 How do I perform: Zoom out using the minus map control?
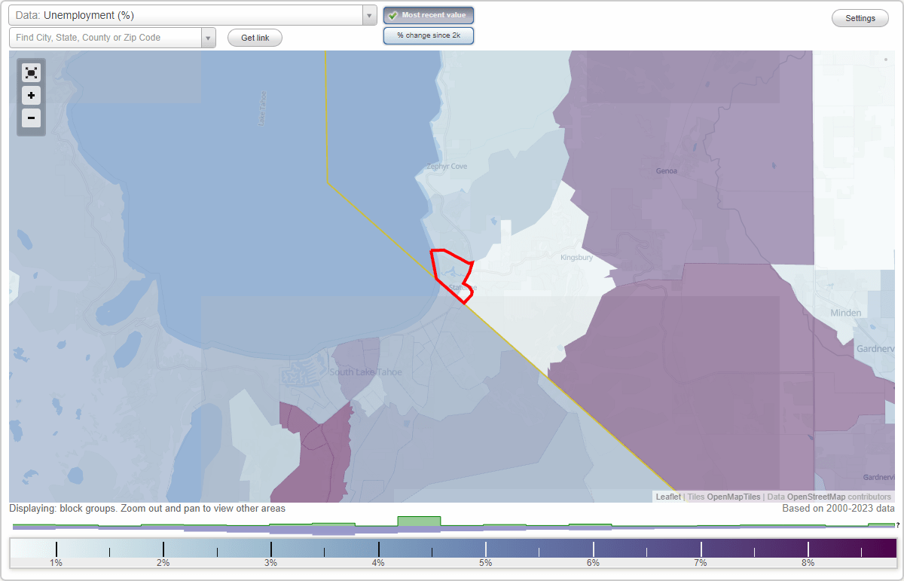(31, 118)
